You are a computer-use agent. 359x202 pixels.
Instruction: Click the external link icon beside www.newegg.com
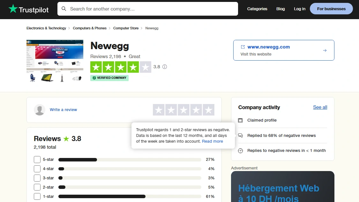coord(243,47)
